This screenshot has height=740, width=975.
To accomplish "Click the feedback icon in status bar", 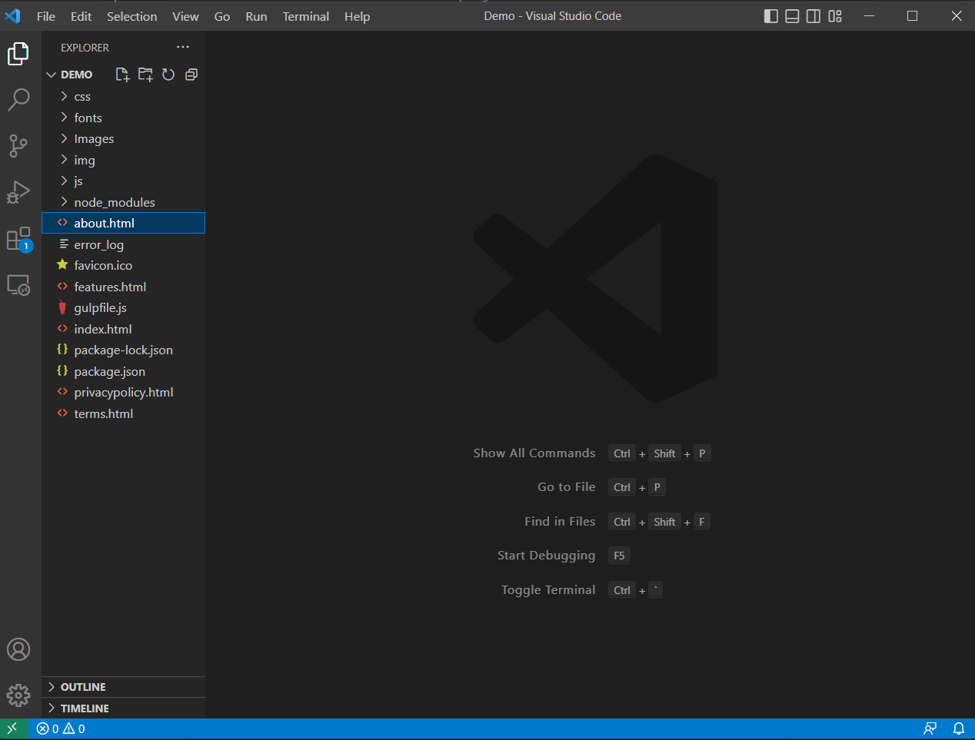I will pos(930,728).
